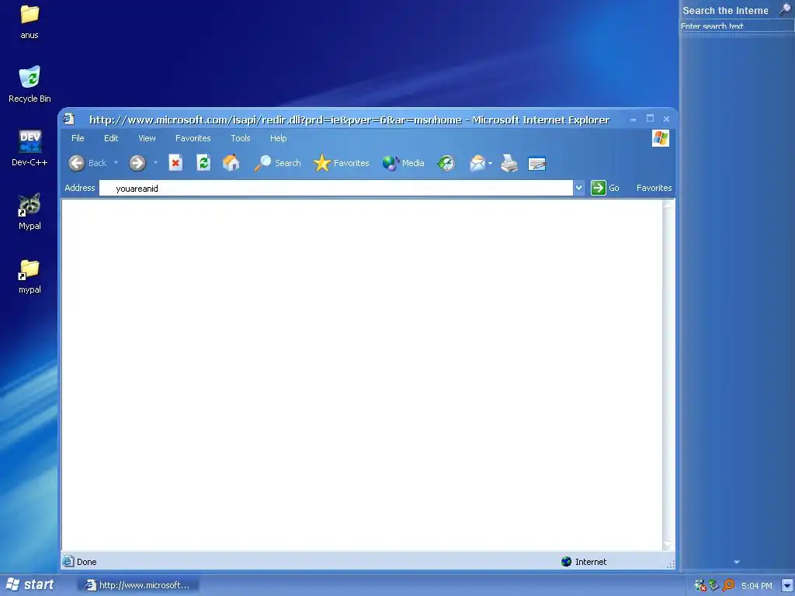Viewport: 795px width, 596px height.
Task: Click the green Go button
Action: [x=605, y=188]
